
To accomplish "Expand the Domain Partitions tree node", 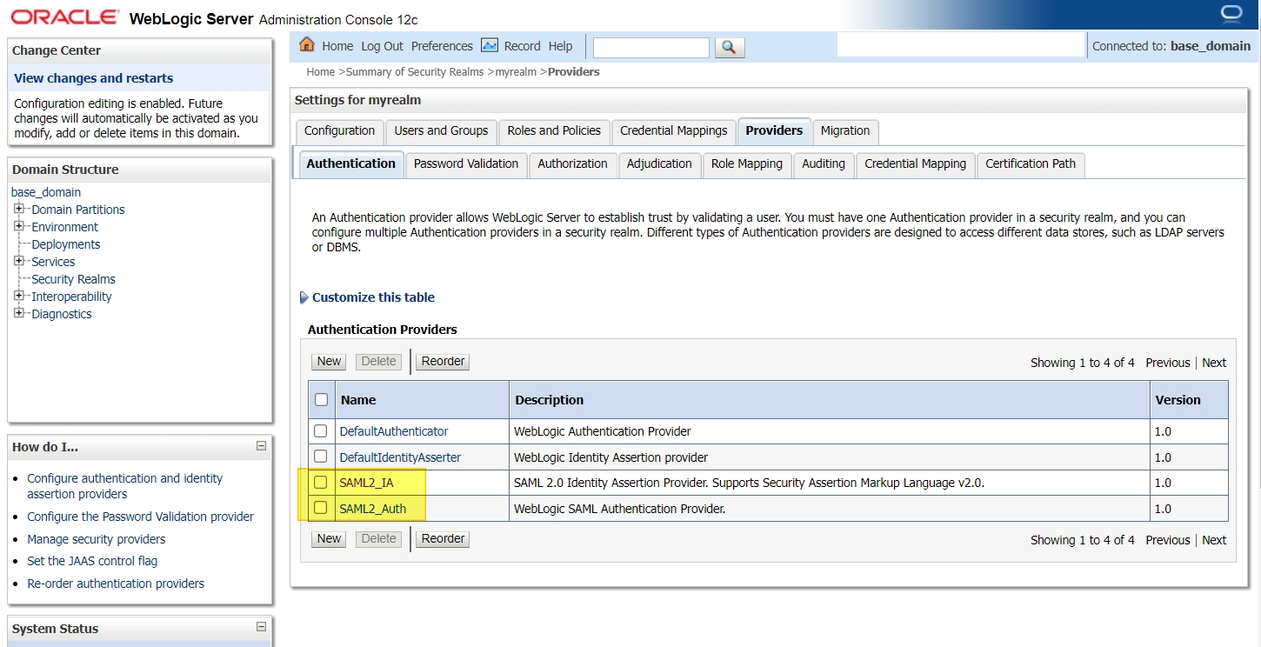I will click(19, 209).
